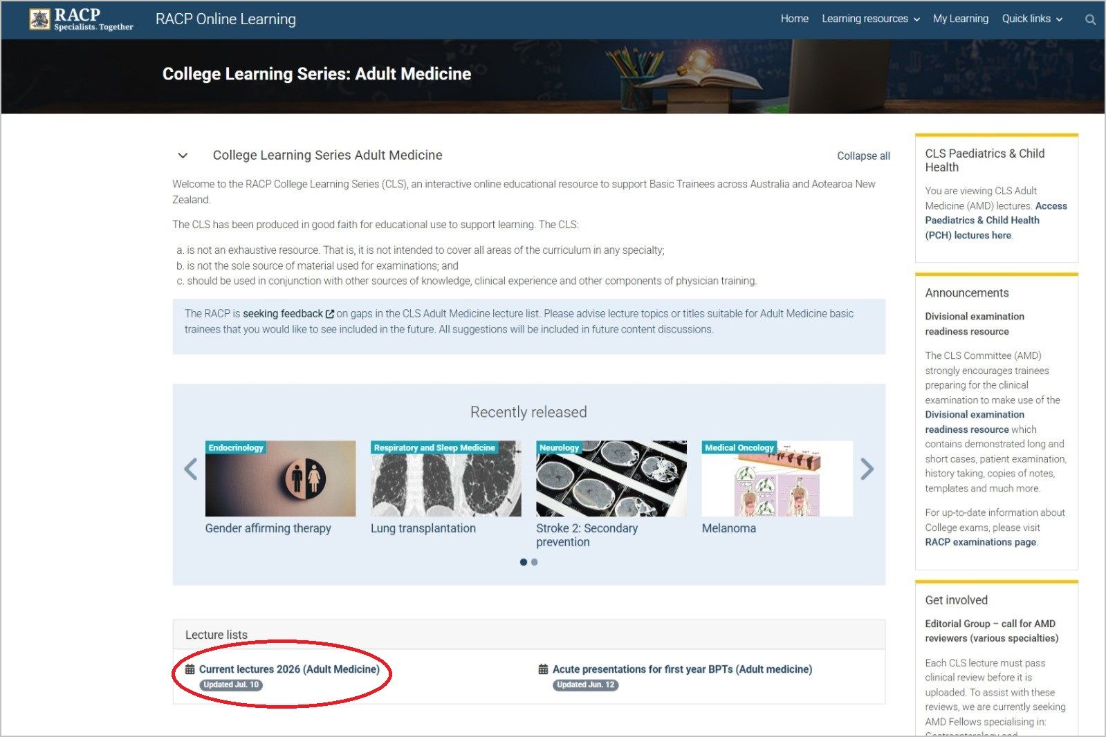Click calendar icon beside Acute presentations
1106x737 pixels.
tap(544, 669)
